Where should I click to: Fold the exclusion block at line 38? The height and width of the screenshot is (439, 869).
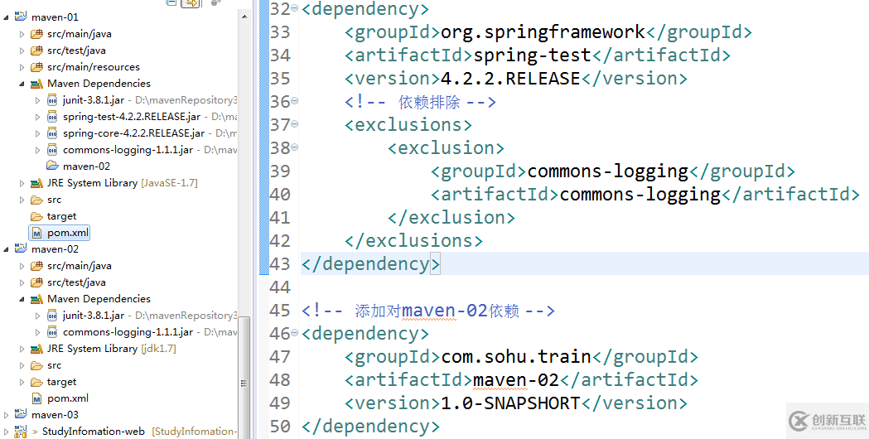click(x=294, y=147)
